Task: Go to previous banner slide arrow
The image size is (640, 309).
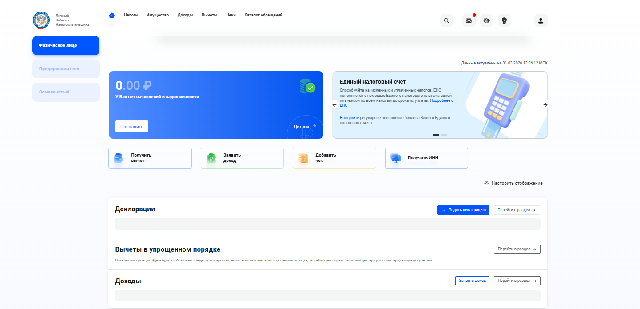Action: point(335,105)
